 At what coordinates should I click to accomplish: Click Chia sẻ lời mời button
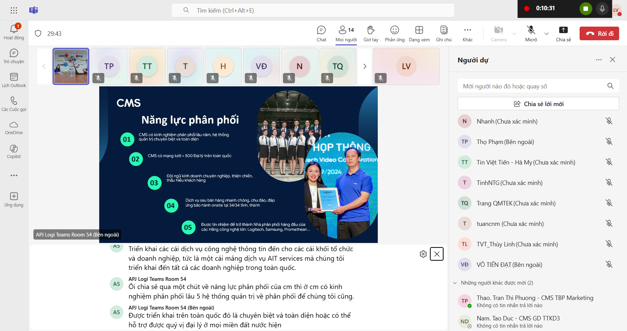pos(538,104)
